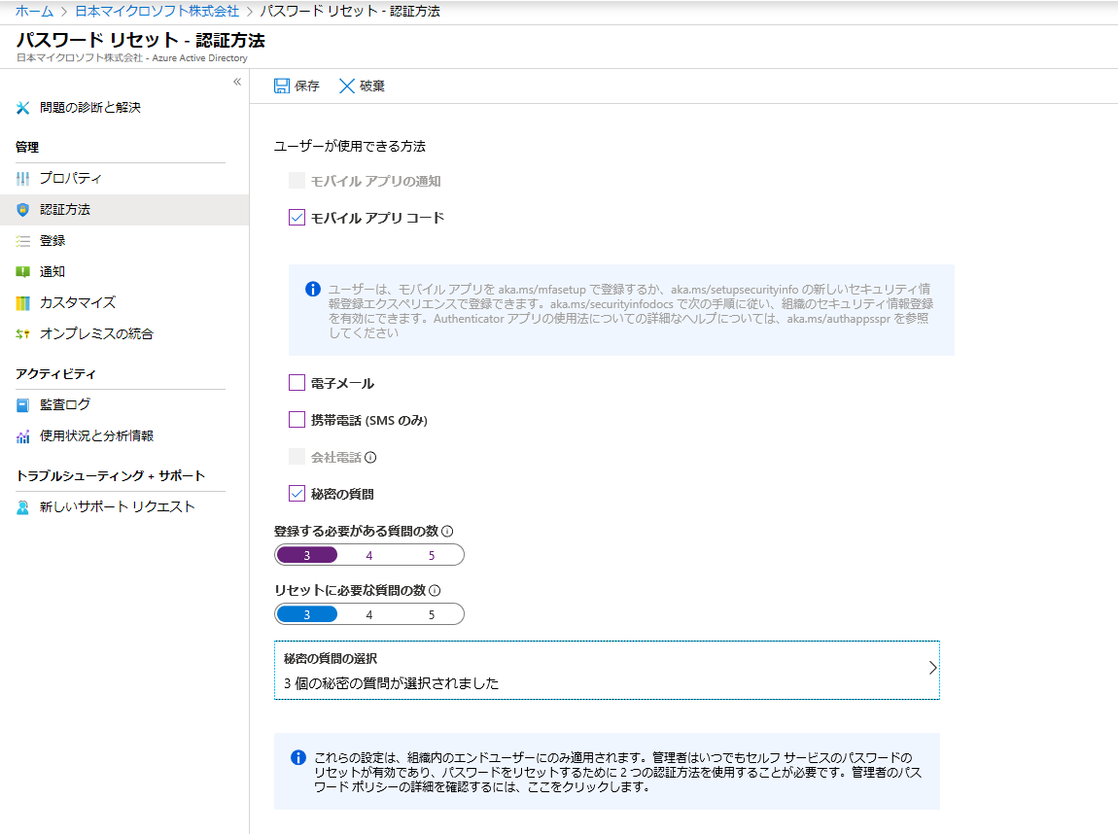Toggle the 会社電話 checkbox
This screenshot has width=1118, height=834.
click(x=297, y=457)
